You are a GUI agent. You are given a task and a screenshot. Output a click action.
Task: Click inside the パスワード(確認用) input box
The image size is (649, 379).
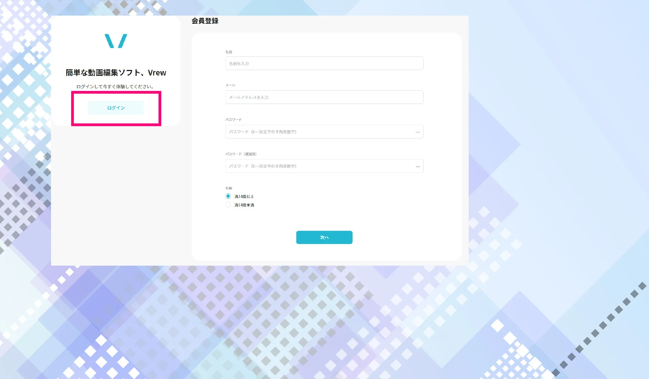point(318,166)
